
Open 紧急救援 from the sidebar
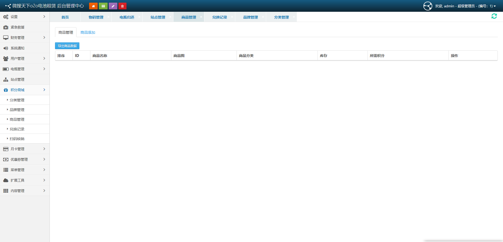point(18,27)
